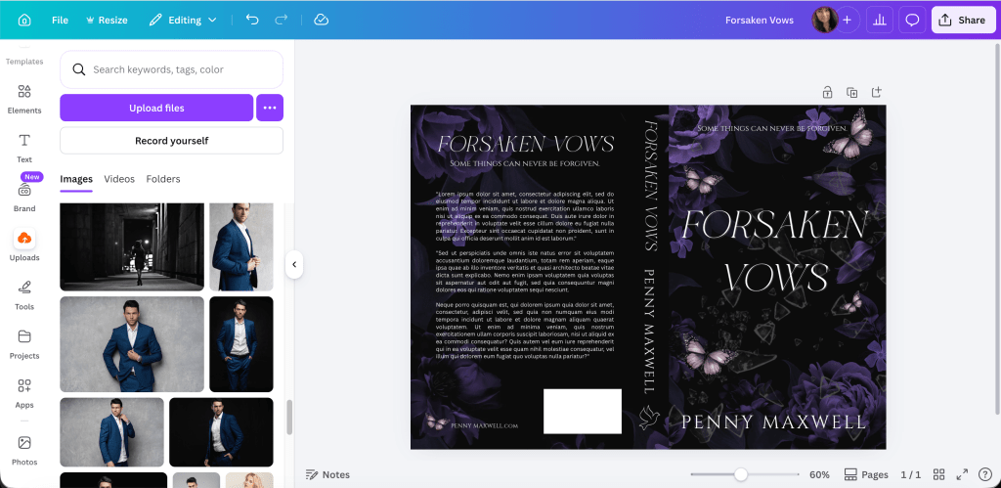The image size is (1001, 488).
Task: Open the Elements sidebar panel
Action: pos(24,99)
